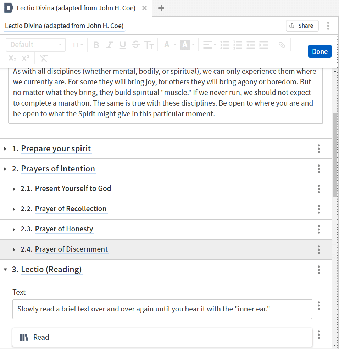Image resolution: width=339 pixels, height=349 pixels.
Task: Insert a bulleted list
Action: [x=225, y=45]
